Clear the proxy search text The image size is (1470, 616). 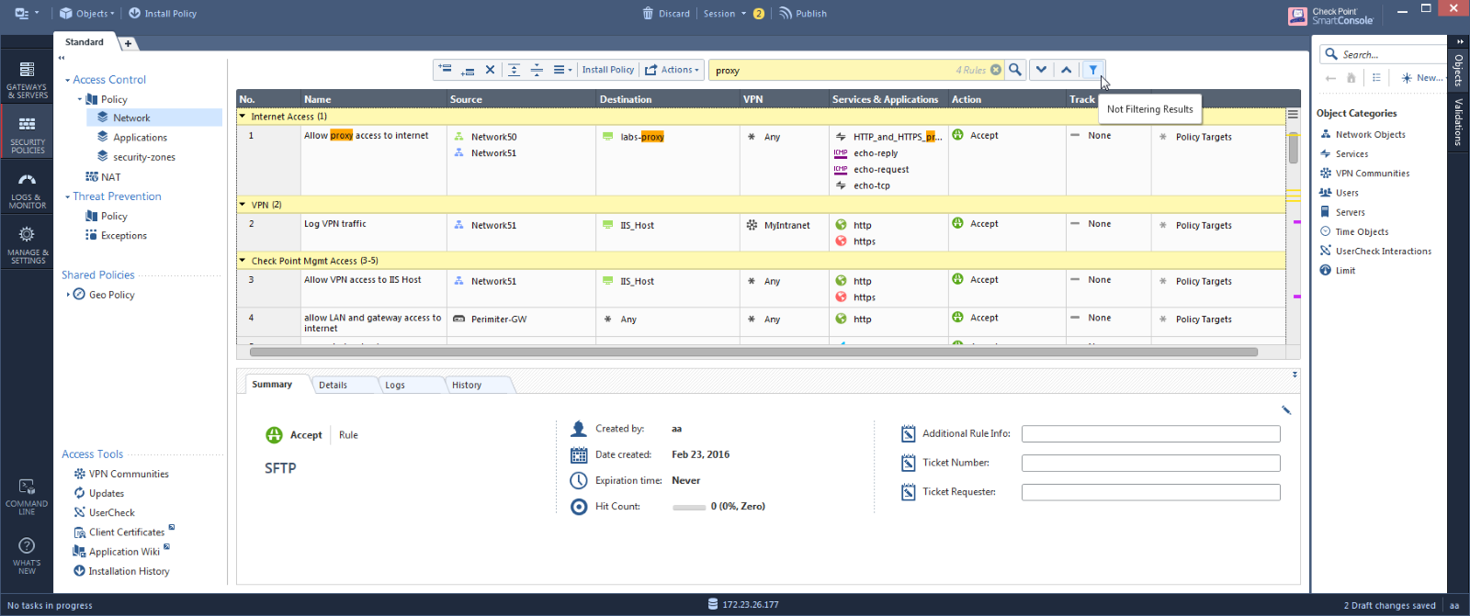tap(996, 70)
